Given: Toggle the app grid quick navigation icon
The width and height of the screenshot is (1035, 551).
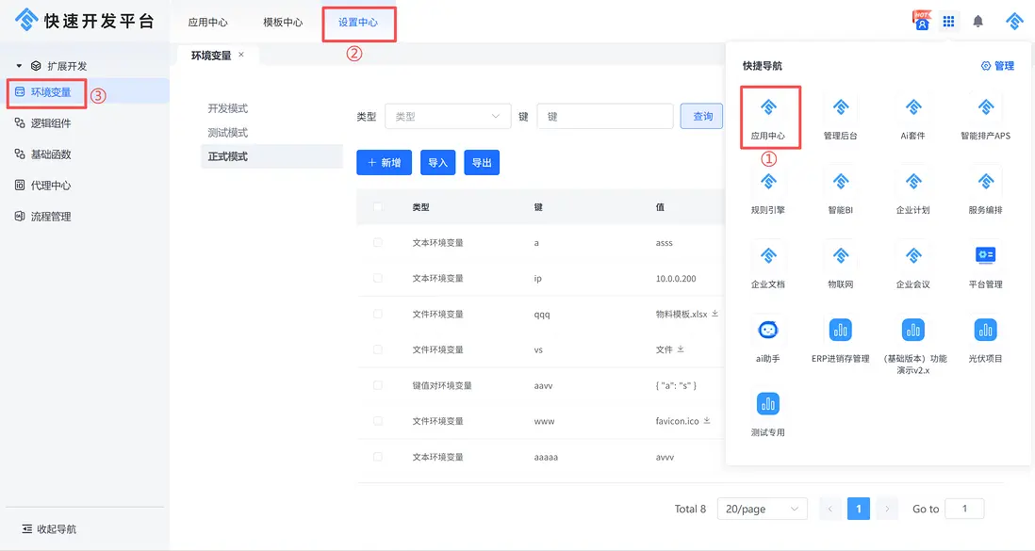Looking at the screenshot, I should tap(948, 22).
